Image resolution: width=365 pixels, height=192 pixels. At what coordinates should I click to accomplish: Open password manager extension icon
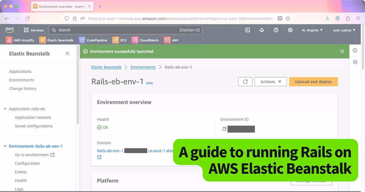[338, 18]
